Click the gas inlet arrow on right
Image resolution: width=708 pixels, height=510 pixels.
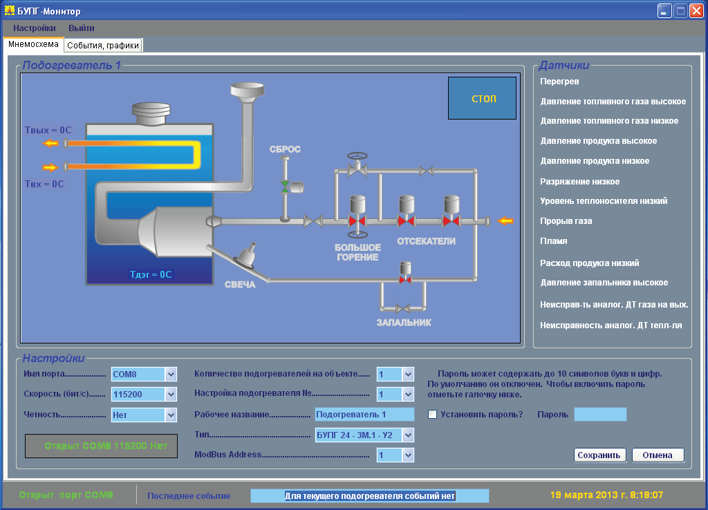click(x=507, y=220)
